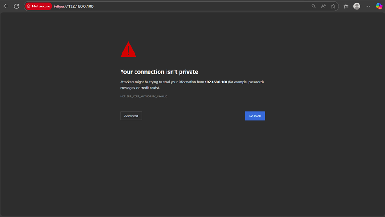Image resolution: width=385 pixels, height=217 pixels.
Task: Open the zoom magnifier in address bar
Action: (314, 6)
